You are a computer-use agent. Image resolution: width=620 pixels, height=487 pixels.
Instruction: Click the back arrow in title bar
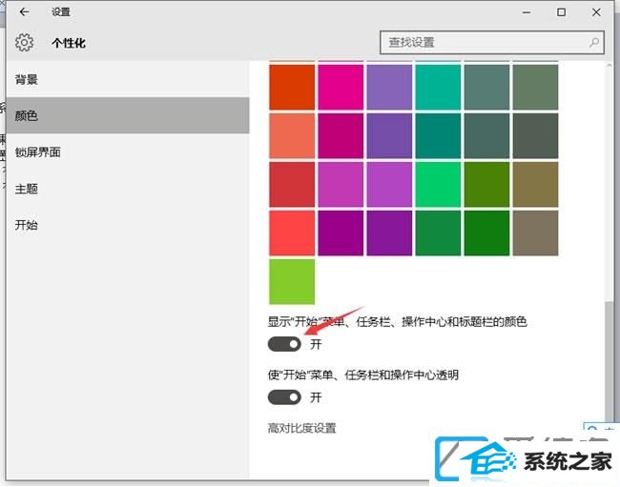[24, 11]
